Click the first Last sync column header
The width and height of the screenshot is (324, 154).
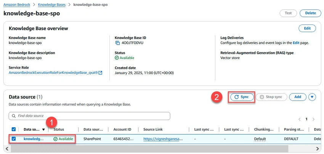204,129
